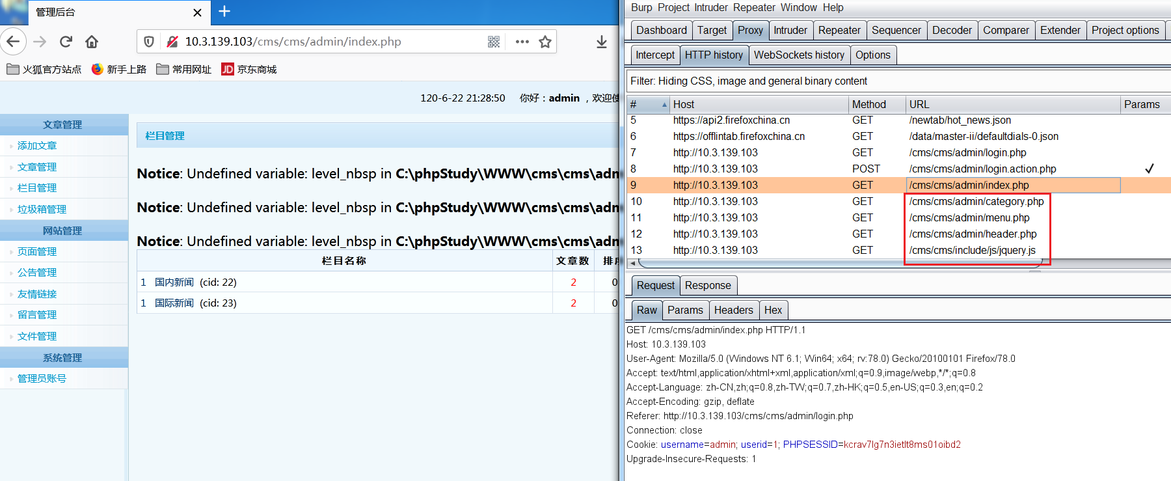
Task: Switch to Comparer tab
Action: click(x=1006, y=31)
